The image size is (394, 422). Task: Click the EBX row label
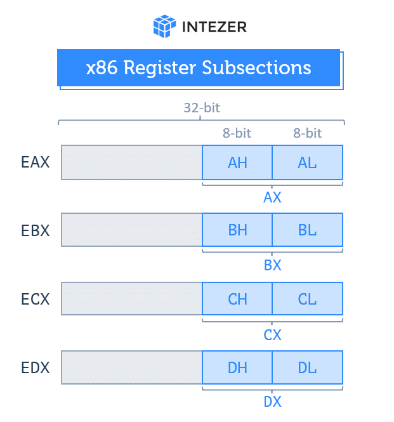(35, 230)
